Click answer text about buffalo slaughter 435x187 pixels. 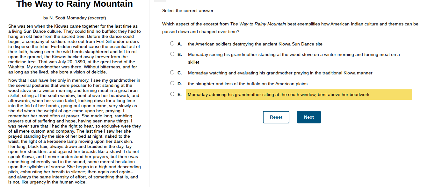[x=248, y=84]
